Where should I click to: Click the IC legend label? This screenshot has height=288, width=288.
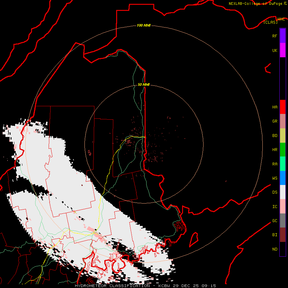[x=275, y=207]
